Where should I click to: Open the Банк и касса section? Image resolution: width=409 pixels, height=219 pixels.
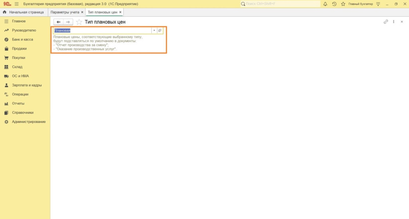click(x=22, y=39)
